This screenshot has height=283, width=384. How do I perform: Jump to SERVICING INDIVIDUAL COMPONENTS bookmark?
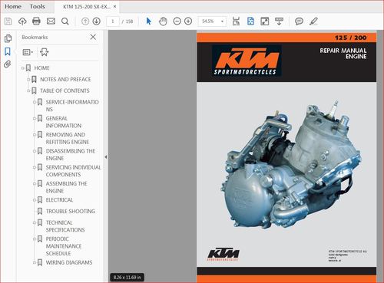click(x=73, y=171)
